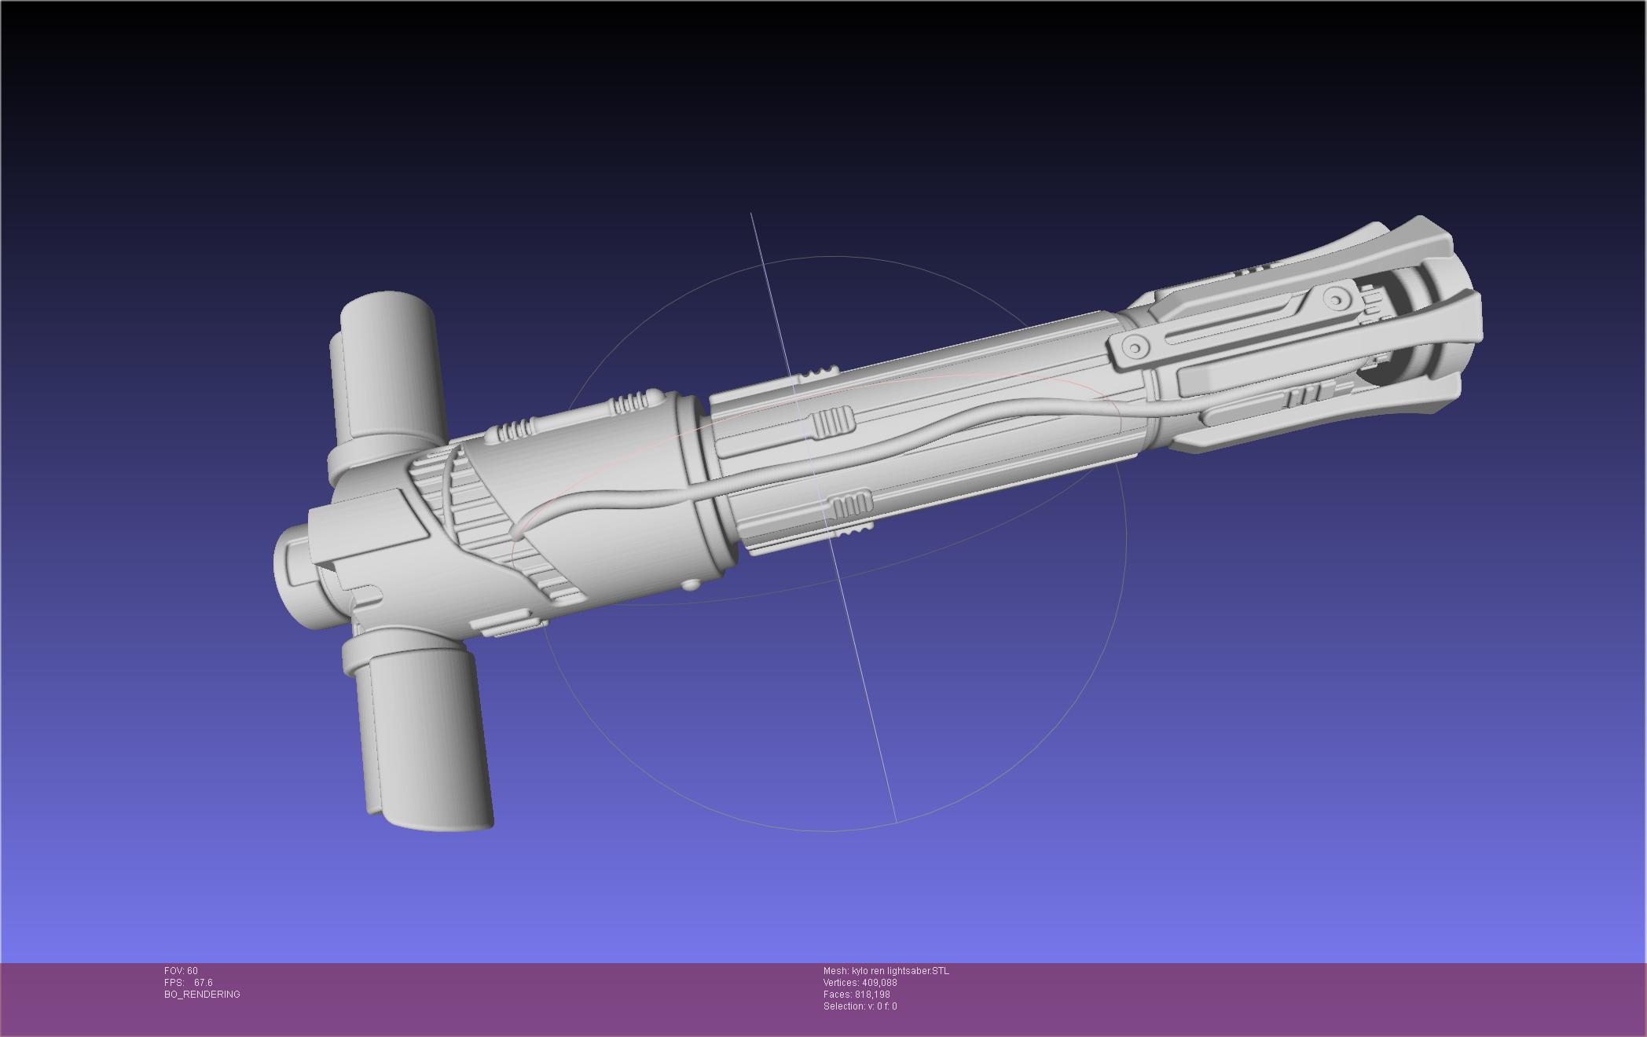Click the Vertices: 409,088 count
The height and width of the screenshot is (1037, 1647).
pyautogui.click(x=860, y=983)
